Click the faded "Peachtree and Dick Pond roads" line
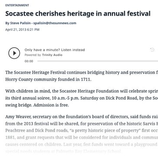This screenshot has height=158, width=158. pyautogui.click(x=82, y=131)
